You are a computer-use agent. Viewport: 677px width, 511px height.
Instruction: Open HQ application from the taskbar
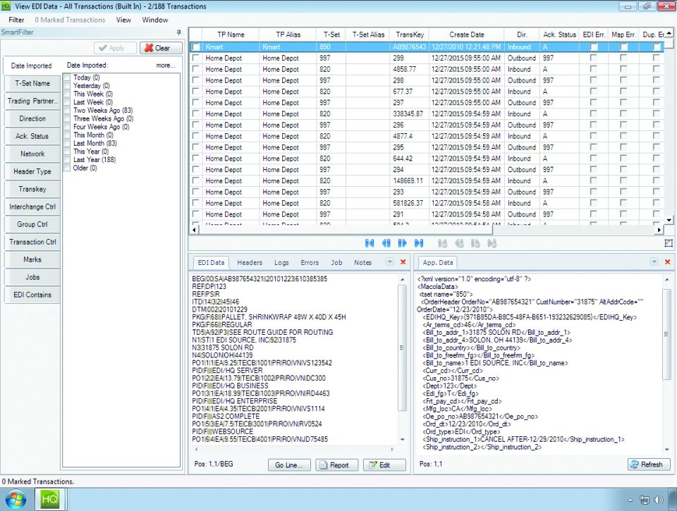pyautogui.click(x=51, y=499)
